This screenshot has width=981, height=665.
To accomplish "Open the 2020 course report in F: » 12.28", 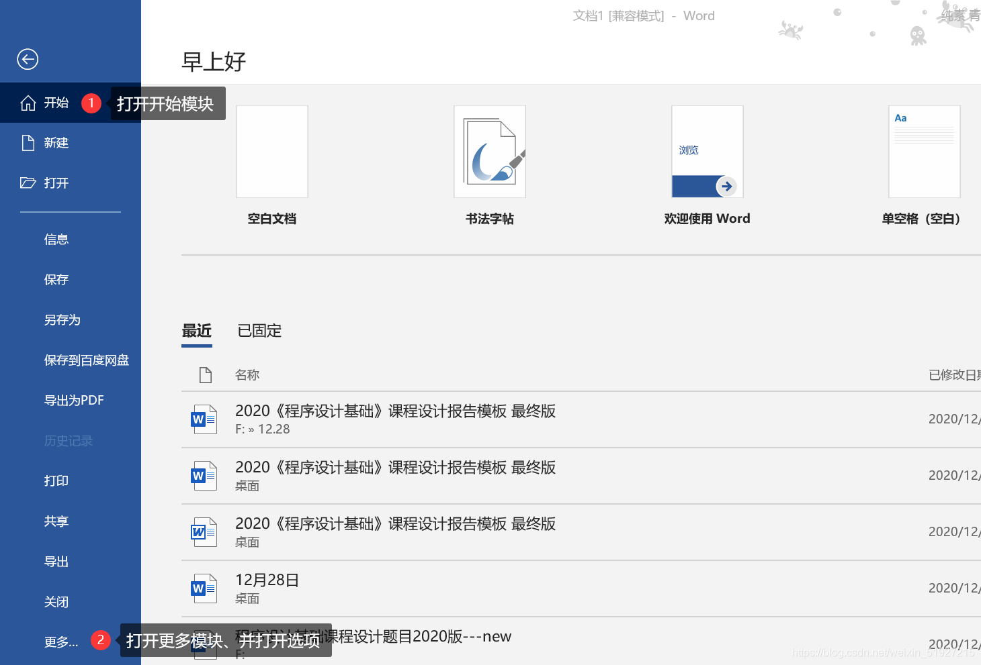I will coord(581,419).
